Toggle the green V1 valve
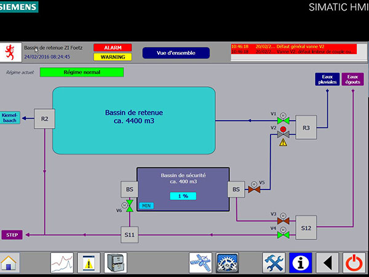This screenshot has width=369, height=277. point(284,121)
